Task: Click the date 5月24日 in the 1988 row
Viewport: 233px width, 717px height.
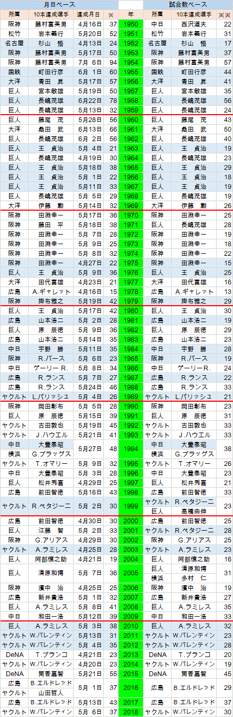Action: [x=89, y=387]
